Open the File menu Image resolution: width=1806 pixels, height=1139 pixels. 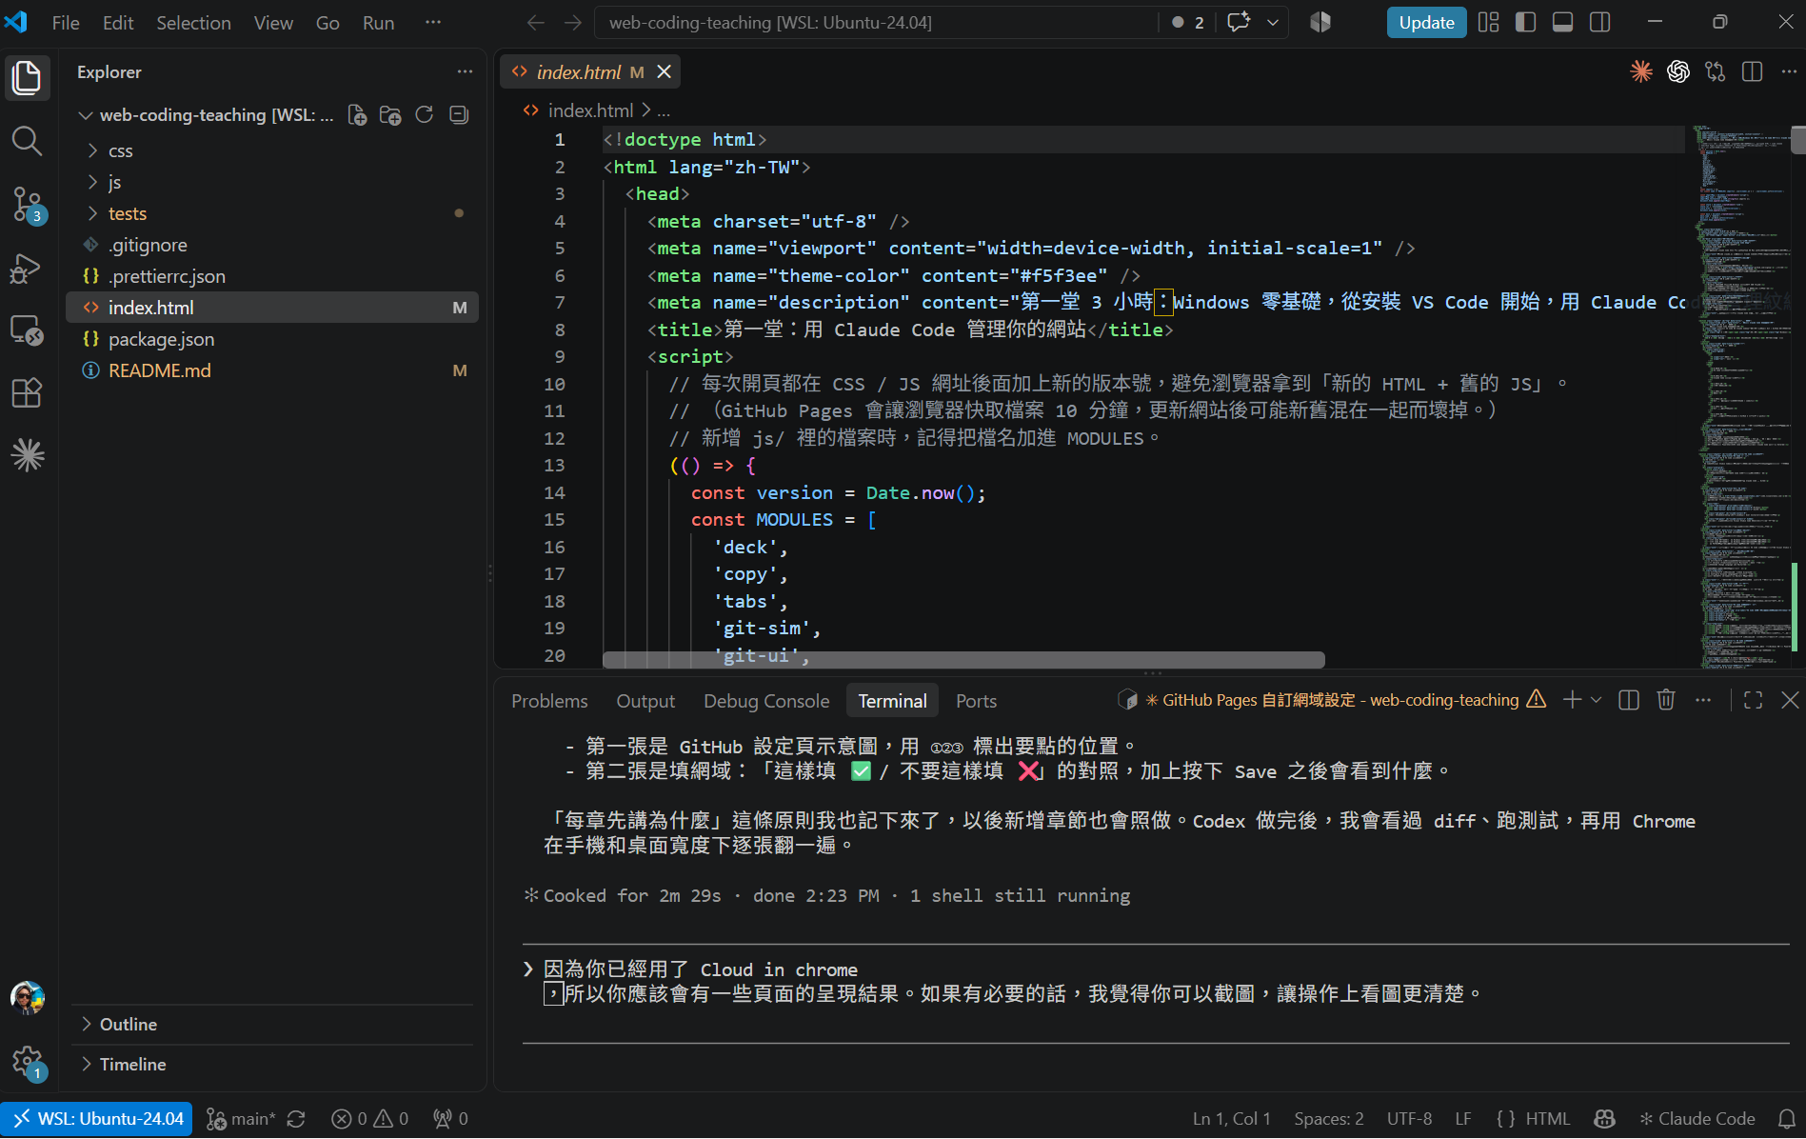click(x=66, y=22)
